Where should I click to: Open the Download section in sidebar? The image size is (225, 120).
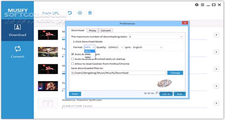[x=17, y=30]
